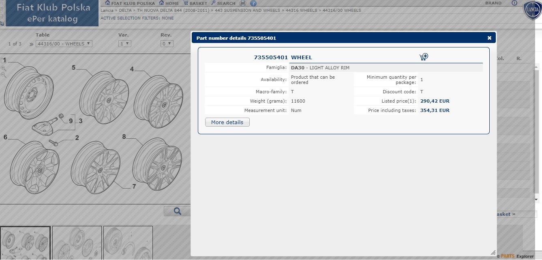Click 443 SUSPENSION AND WHEELS breadcrumb
Image resolution: width=542 pixels, height=260 pixels.
pyautogui.click(x=247, y=10)
